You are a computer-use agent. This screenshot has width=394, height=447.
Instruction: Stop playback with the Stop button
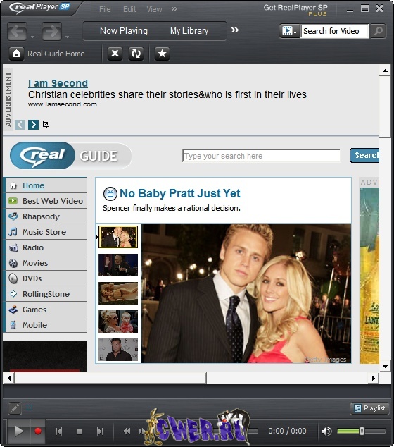[80, 431]
